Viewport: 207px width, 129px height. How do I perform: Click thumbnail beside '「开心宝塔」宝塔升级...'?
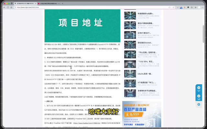click(x=130, y=55)
